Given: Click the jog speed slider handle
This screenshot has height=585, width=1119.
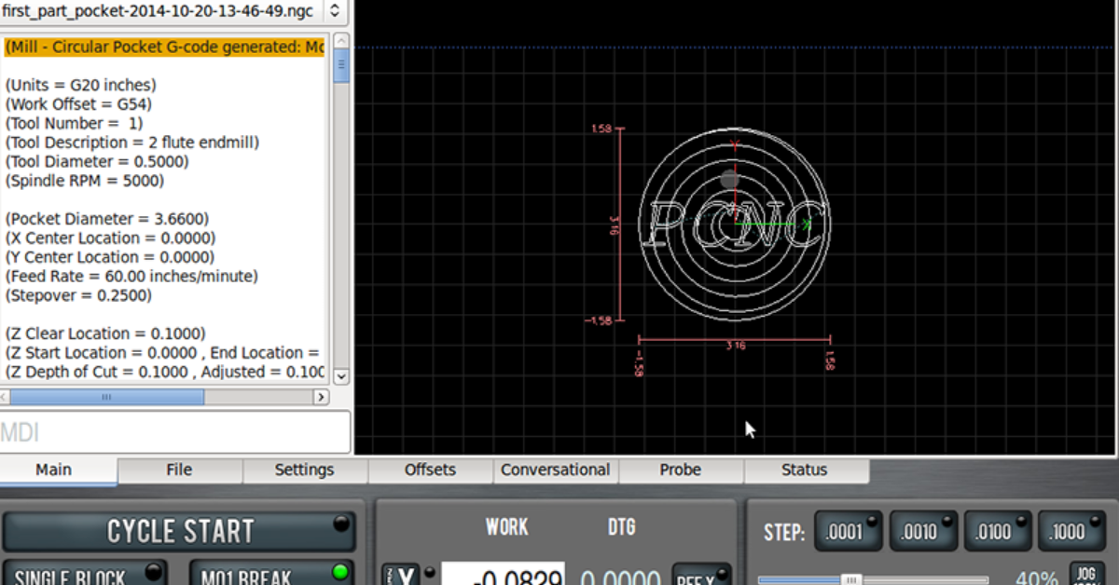Looking at the screenshot, I should 850,579.
